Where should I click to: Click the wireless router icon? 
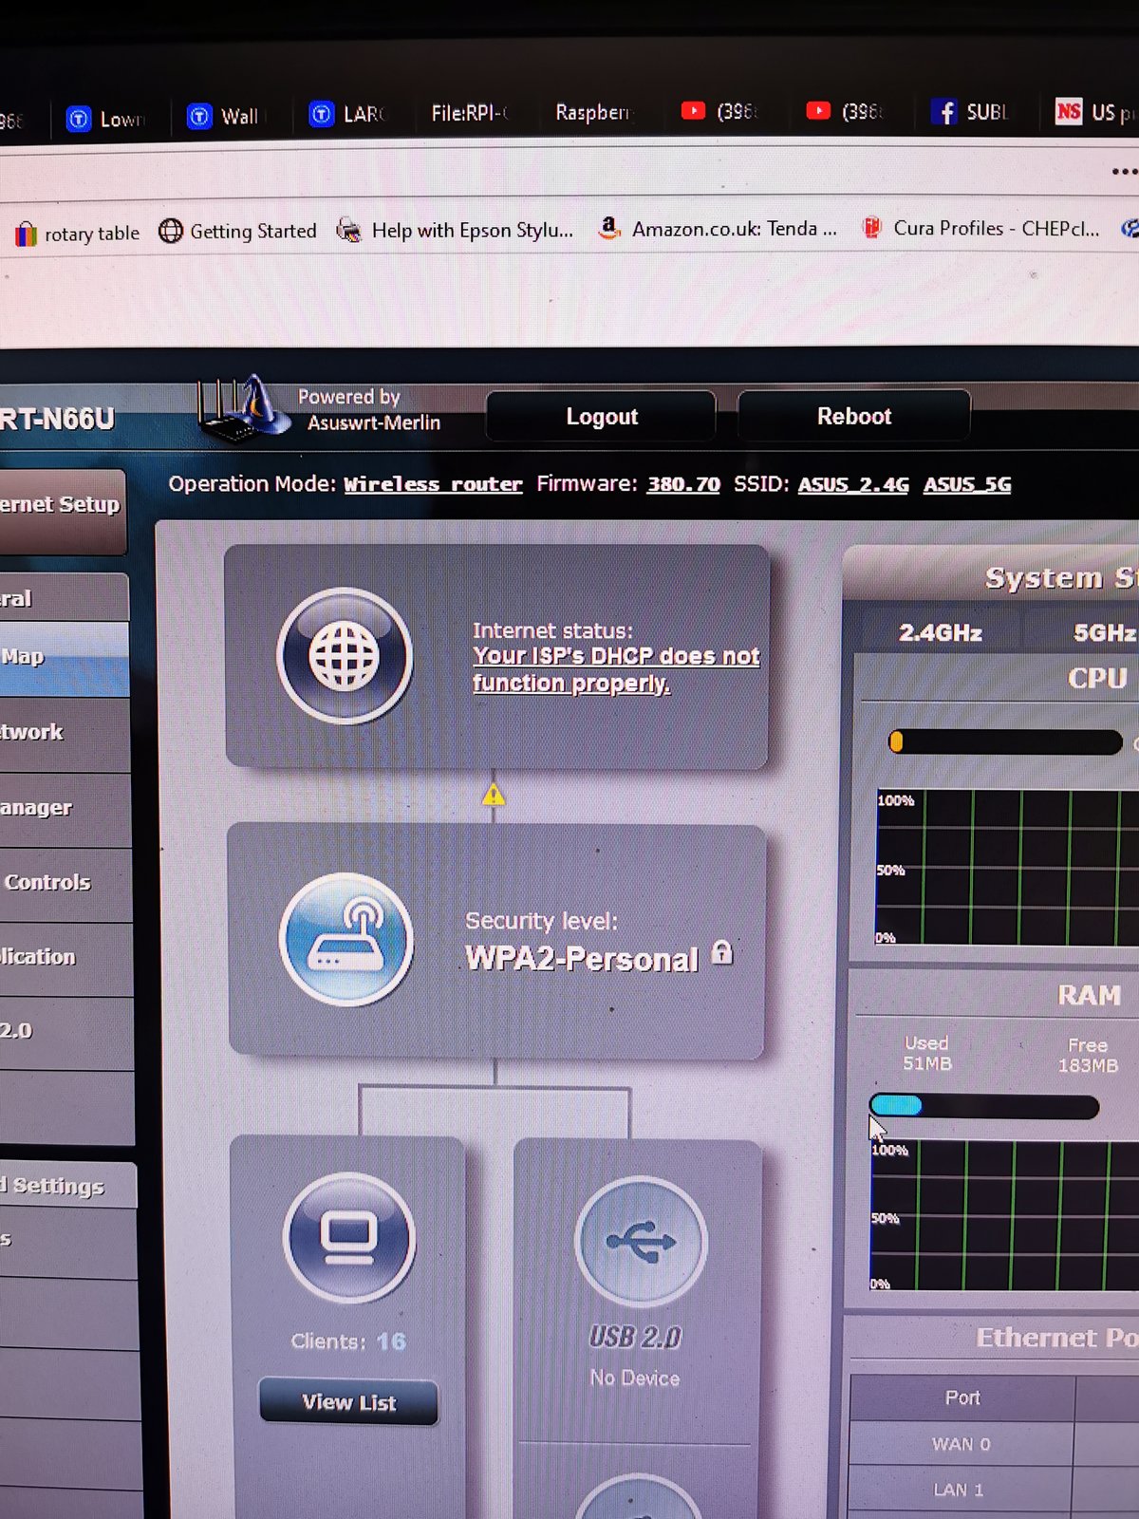coord(346,939)
